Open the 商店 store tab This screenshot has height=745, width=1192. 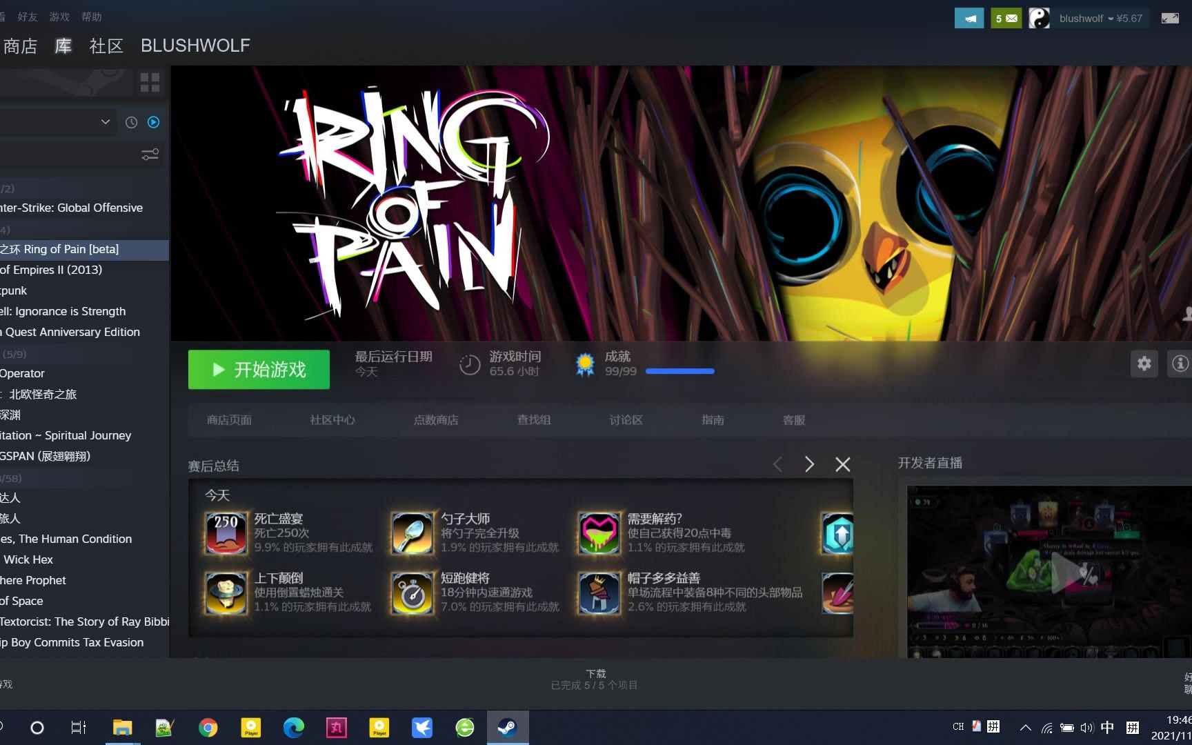tap(20, 46)
